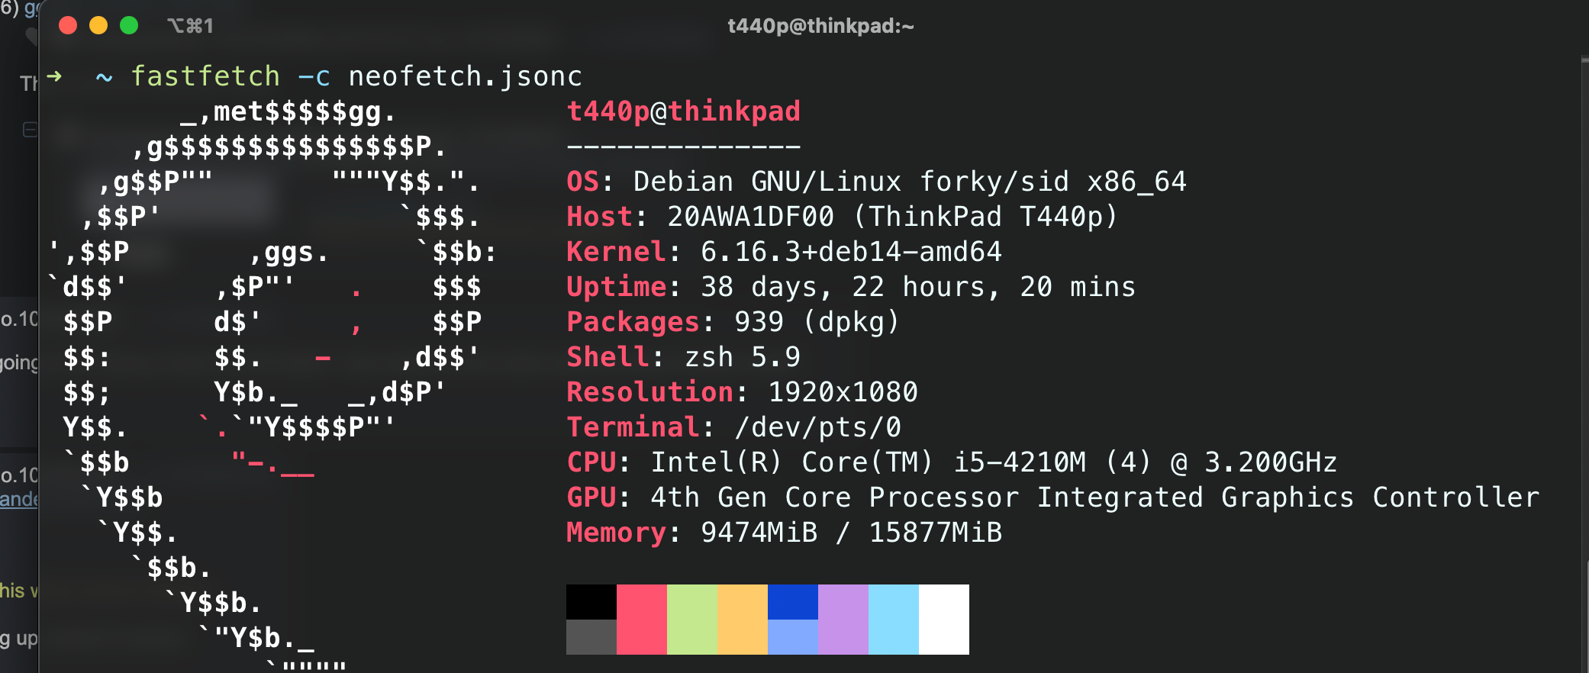Click the light green color swatch
This screenshot has width=1589, height=673.
(692, 620)
